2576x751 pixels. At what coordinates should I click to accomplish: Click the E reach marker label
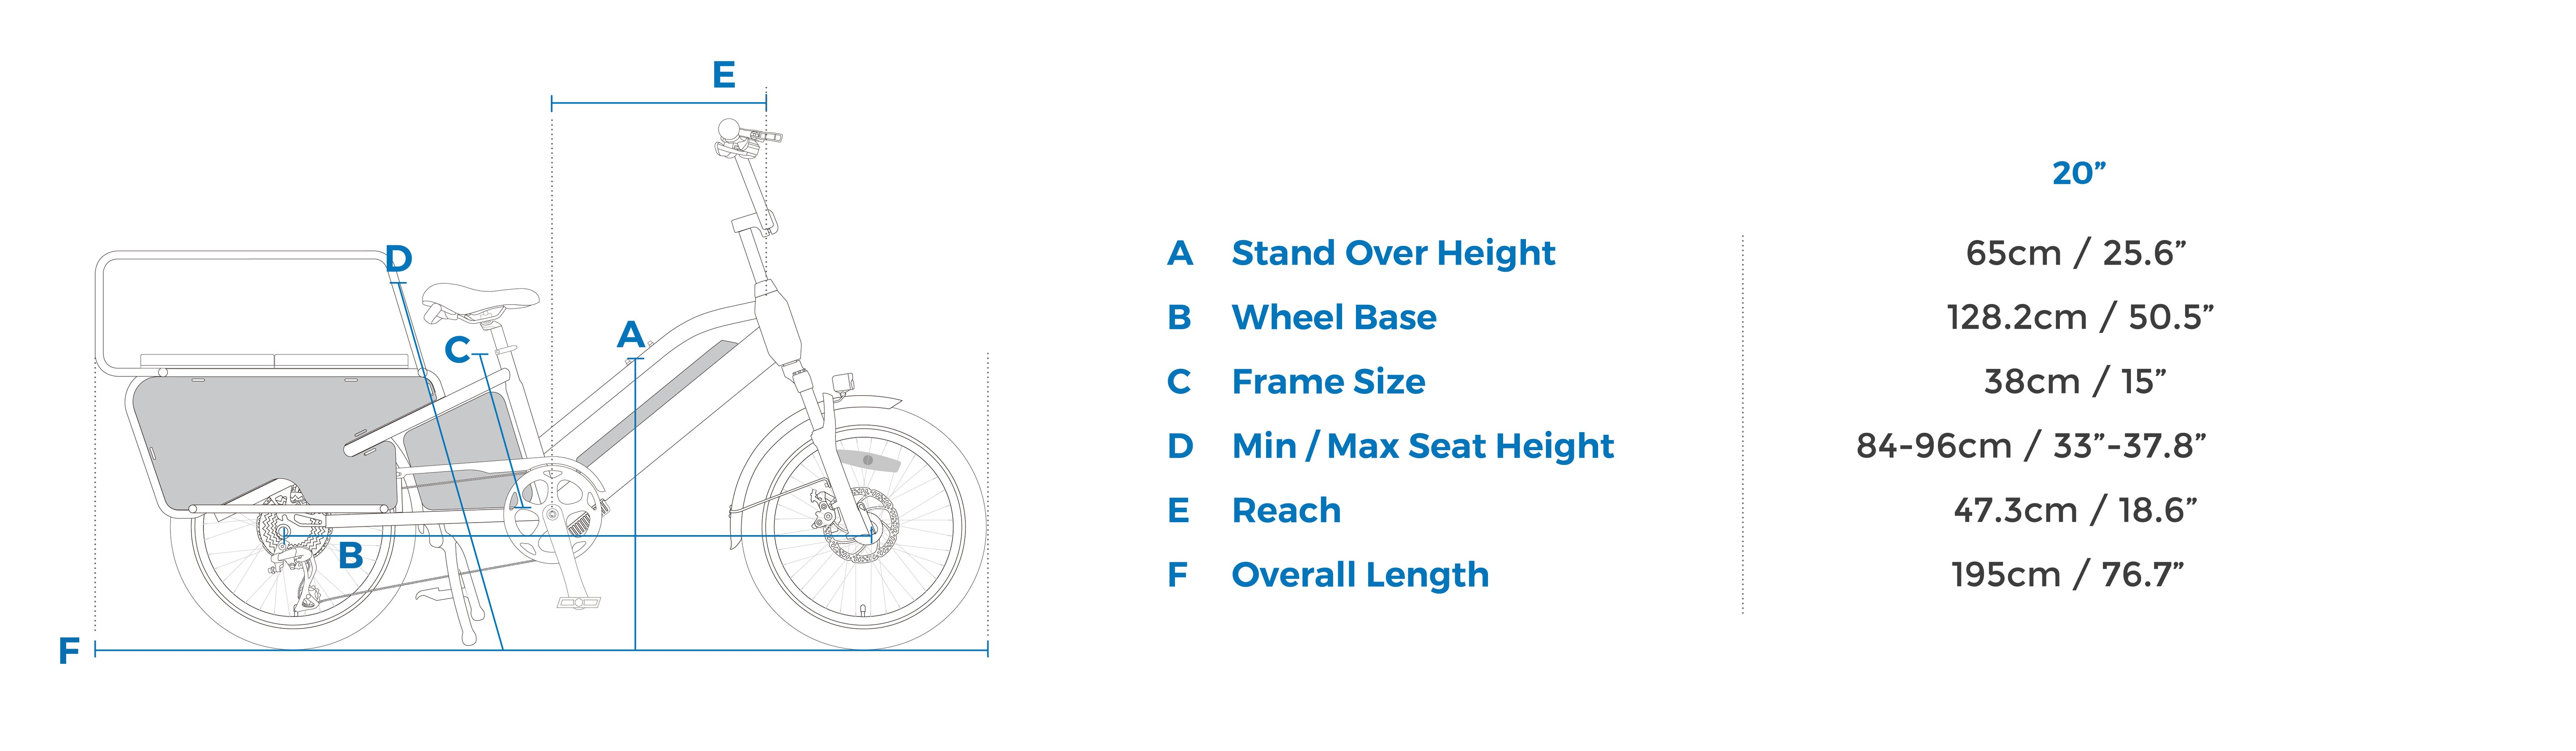724,75
